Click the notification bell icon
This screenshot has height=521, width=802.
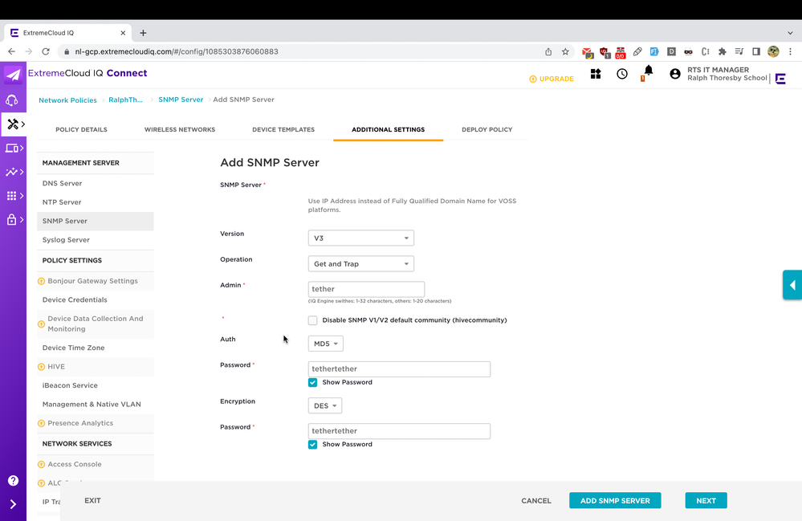point(649,71)
